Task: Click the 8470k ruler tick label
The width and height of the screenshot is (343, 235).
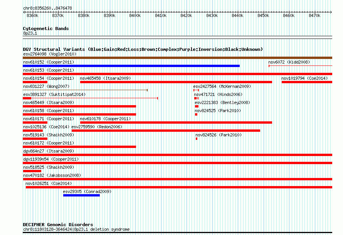Action: (314, 15)
